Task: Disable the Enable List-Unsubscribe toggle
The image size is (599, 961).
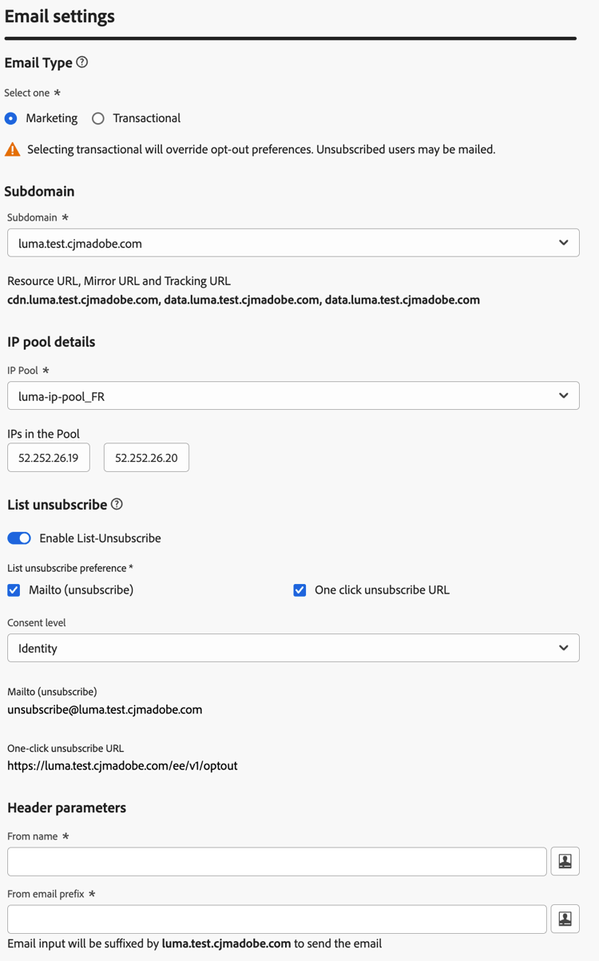Action: 18,538
